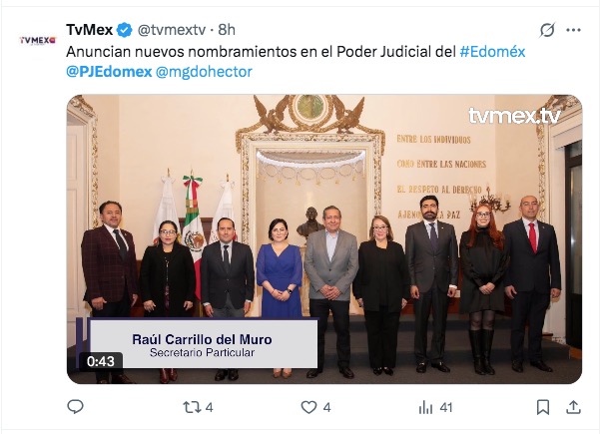Viewport: 602px width, 434px height.
Task: Open view analytics bar chart icon
Action: [425, 407]
